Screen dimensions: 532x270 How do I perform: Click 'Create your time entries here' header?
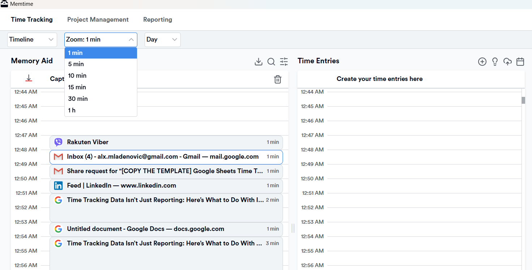click(379, 79)
